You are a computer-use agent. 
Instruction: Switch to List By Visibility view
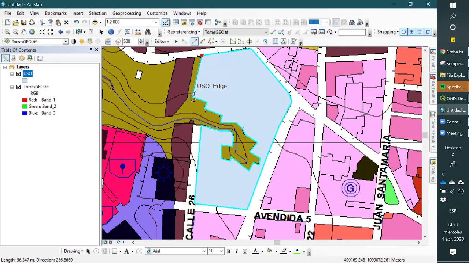tap(22, 58)
